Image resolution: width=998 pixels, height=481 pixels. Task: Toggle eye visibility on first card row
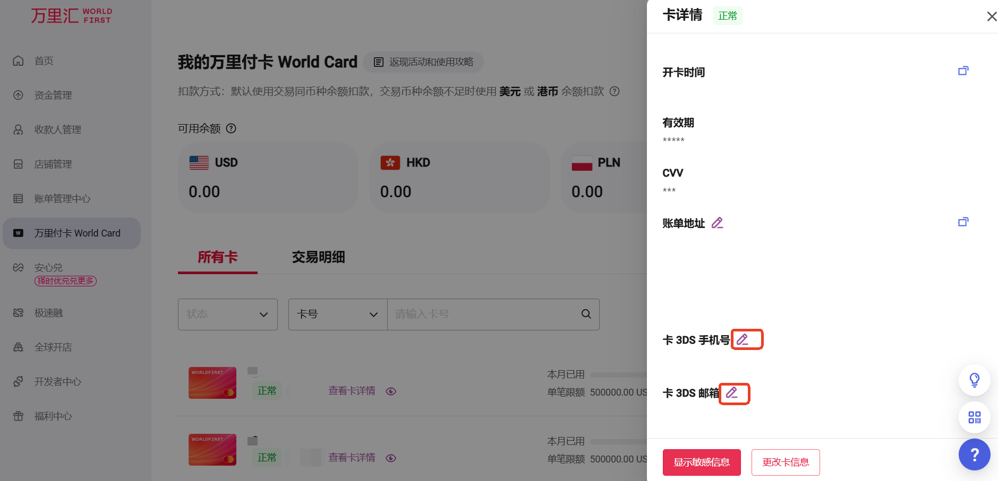tap(391, 391)
